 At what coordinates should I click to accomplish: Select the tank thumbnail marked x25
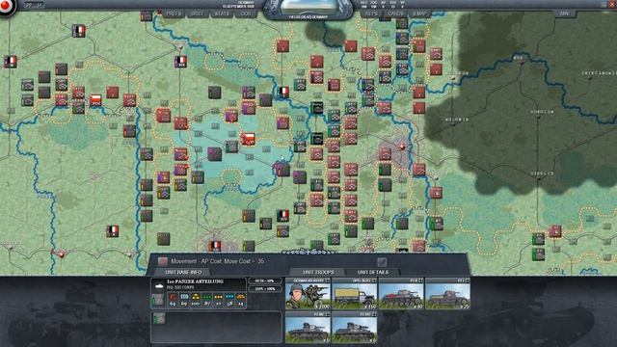point(447,293)
